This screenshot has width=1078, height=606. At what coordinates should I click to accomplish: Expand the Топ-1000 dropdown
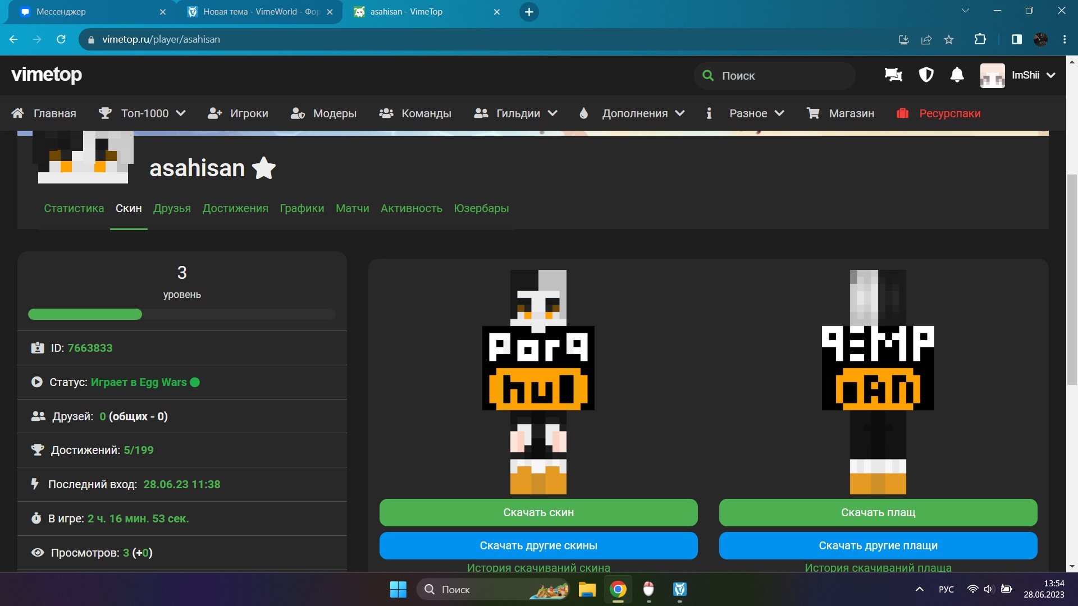pos(181,113)
